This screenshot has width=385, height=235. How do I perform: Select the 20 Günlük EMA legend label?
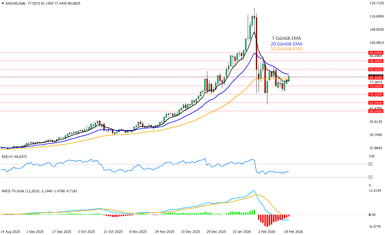point(286,44)
